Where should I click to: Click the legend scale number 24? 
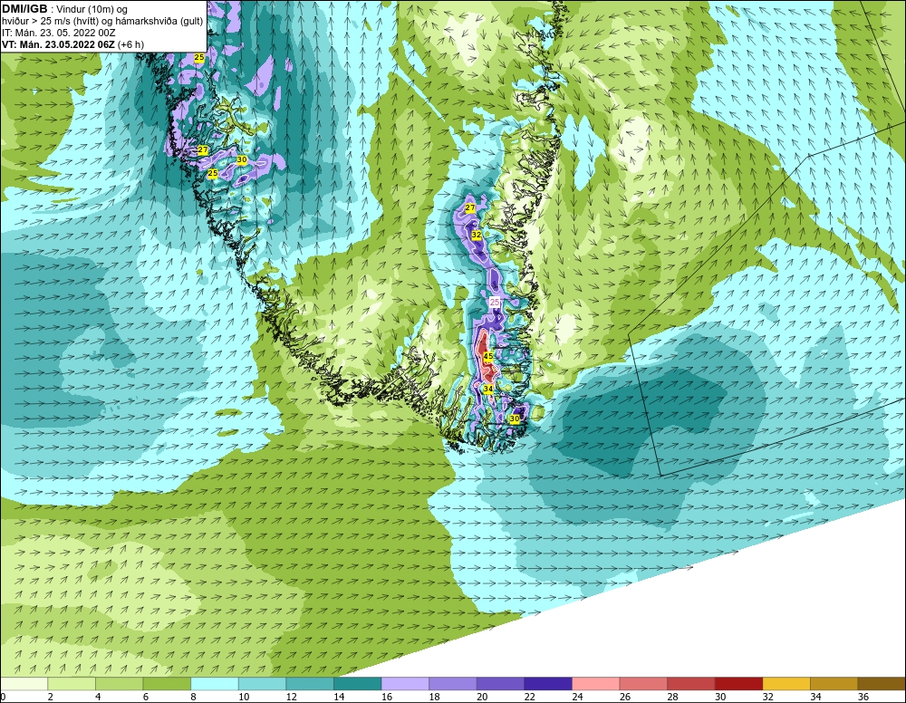pyautogui.click(x=578, y=697)
